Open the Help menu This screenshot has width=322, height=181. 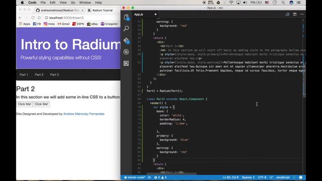pyautogui.click(x=99, y=3)
